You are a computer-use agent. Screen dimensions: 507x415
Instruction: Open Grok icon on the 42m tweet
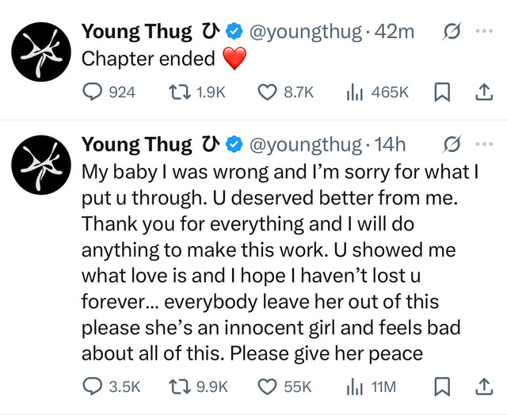452,32
